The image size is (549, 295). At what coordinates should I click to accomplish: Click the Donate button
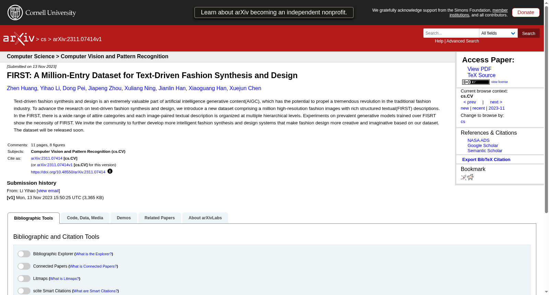(x=526, y=12)
